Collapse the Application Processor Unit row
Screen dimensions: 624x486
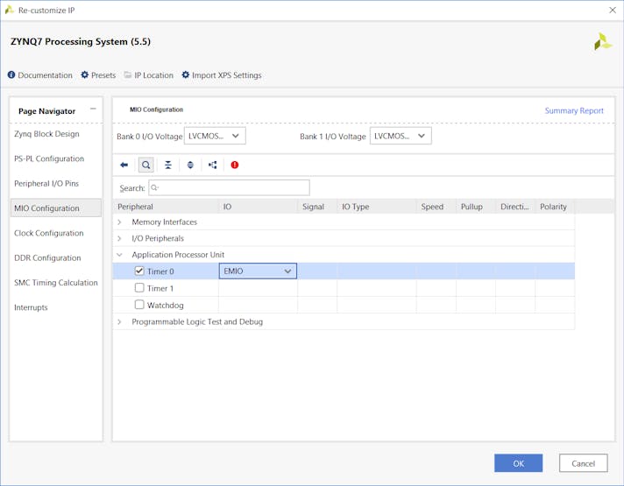[119, 255]
